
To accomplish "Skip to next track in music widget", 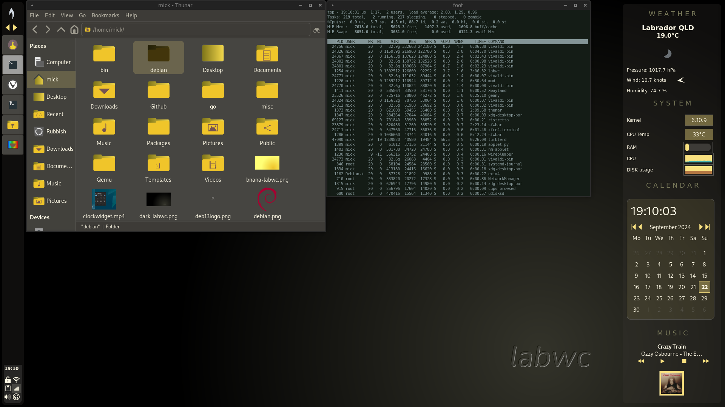I will 706,361.
